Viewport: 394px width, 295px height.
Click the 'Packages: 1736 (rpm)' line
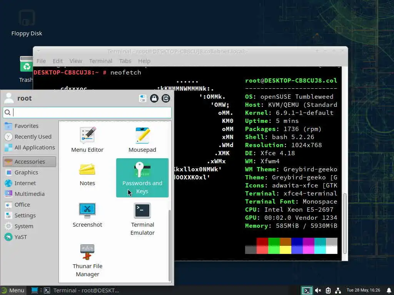[x=284, y=129]
